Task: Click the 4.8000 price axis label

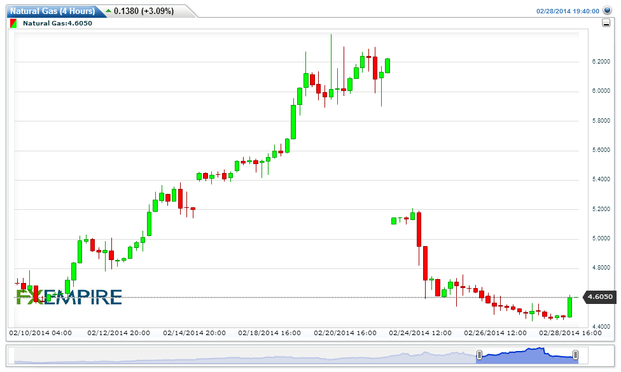Action: coord(601,268)
